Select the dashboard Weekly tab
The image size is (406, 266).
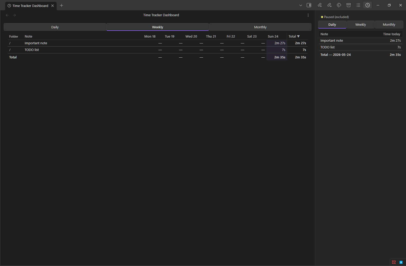(x=158, y=27)
